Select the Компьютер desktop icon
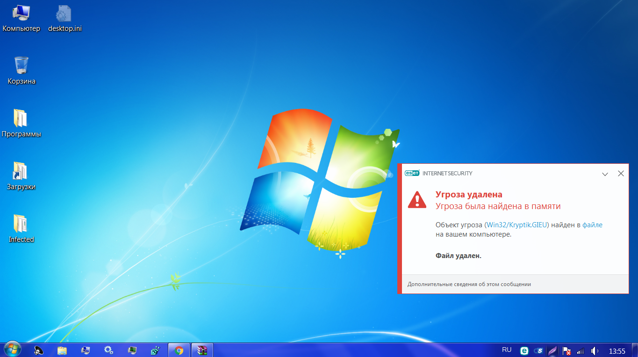This screenshot has height=357, width=638. [x=22, y=19]
